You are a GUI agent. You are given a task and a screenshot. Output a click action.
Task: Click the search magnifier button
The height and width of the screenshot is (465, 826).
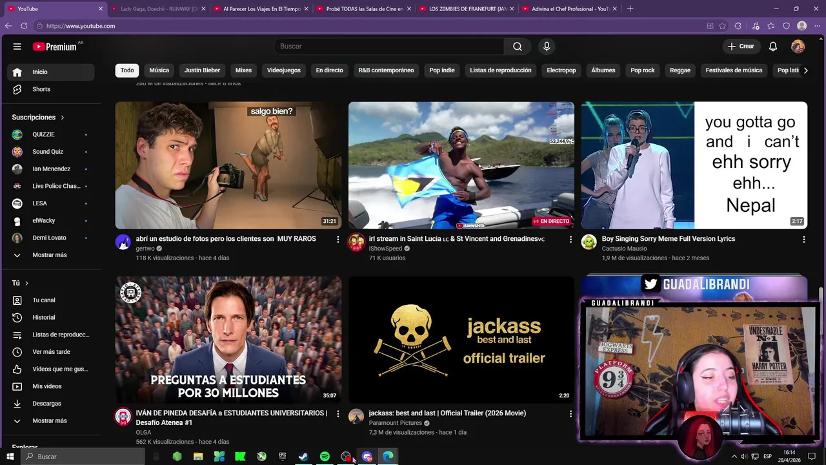point(518,46)
